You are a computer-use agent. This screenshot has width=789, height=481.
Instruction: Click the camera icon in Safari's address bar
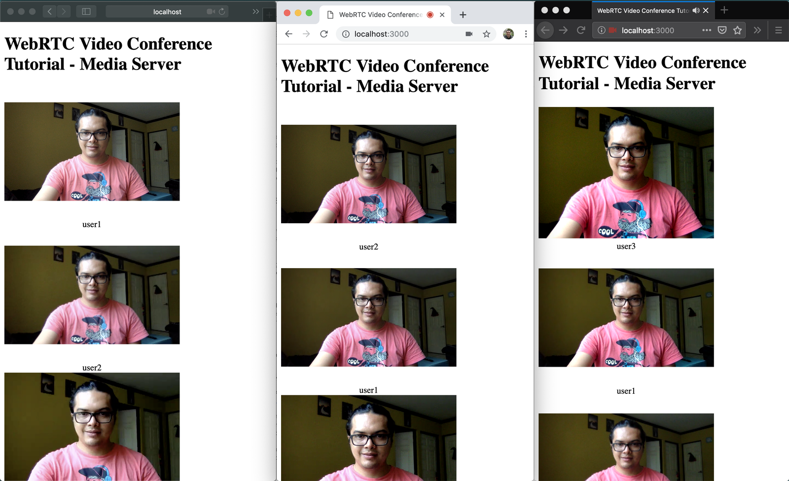(x=211, y=11)
